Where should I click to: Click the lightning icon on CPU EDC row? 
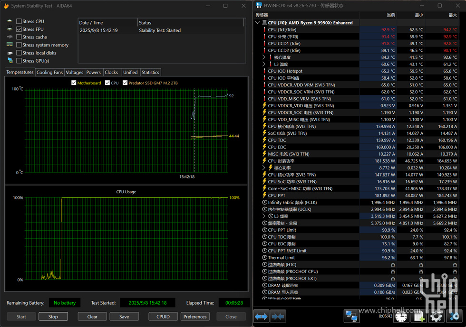click(x=264, y=147)
